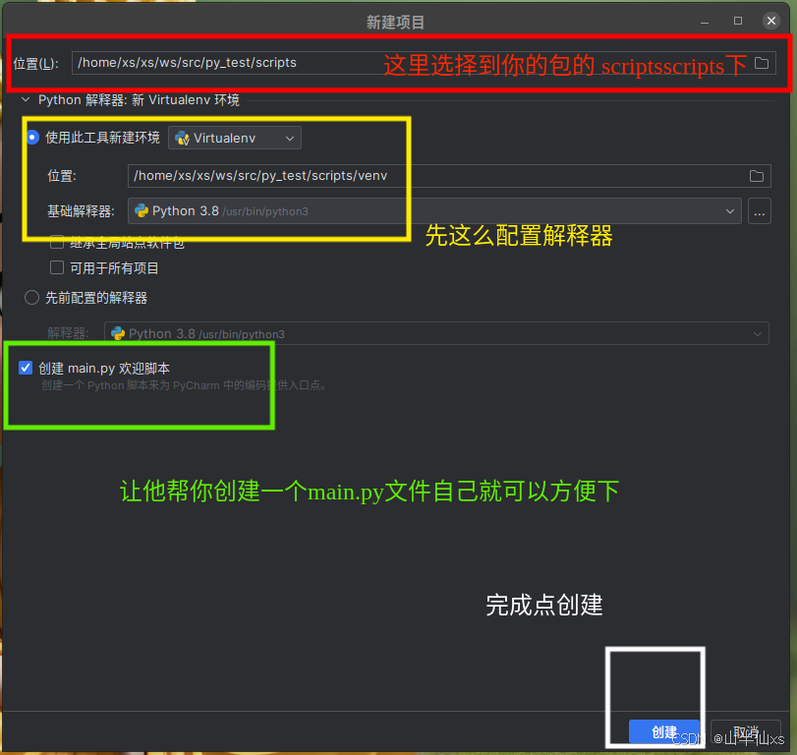The image size is (797, 755).
Task: Click the 取消 button
Action: (746, 732)
